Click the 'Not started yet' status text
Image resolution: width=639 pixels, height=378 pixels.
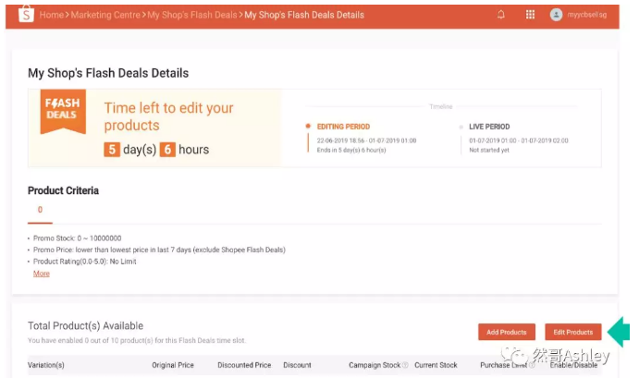click(x=489, y=150)
